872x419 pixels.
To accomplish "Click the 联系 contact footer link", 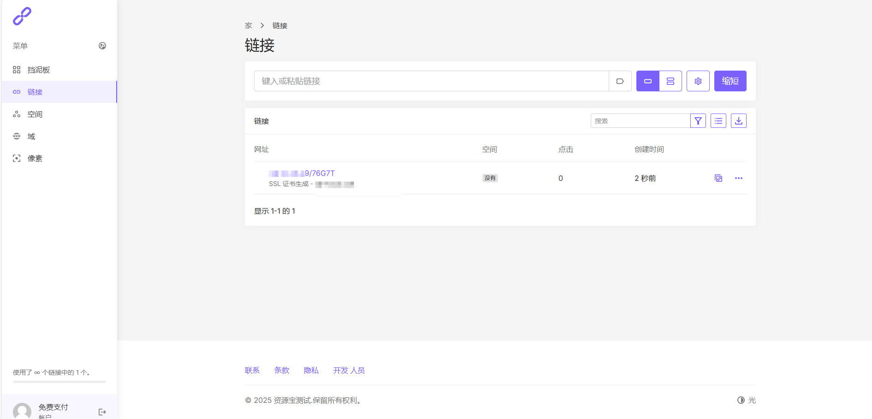I will pos(252,371).
